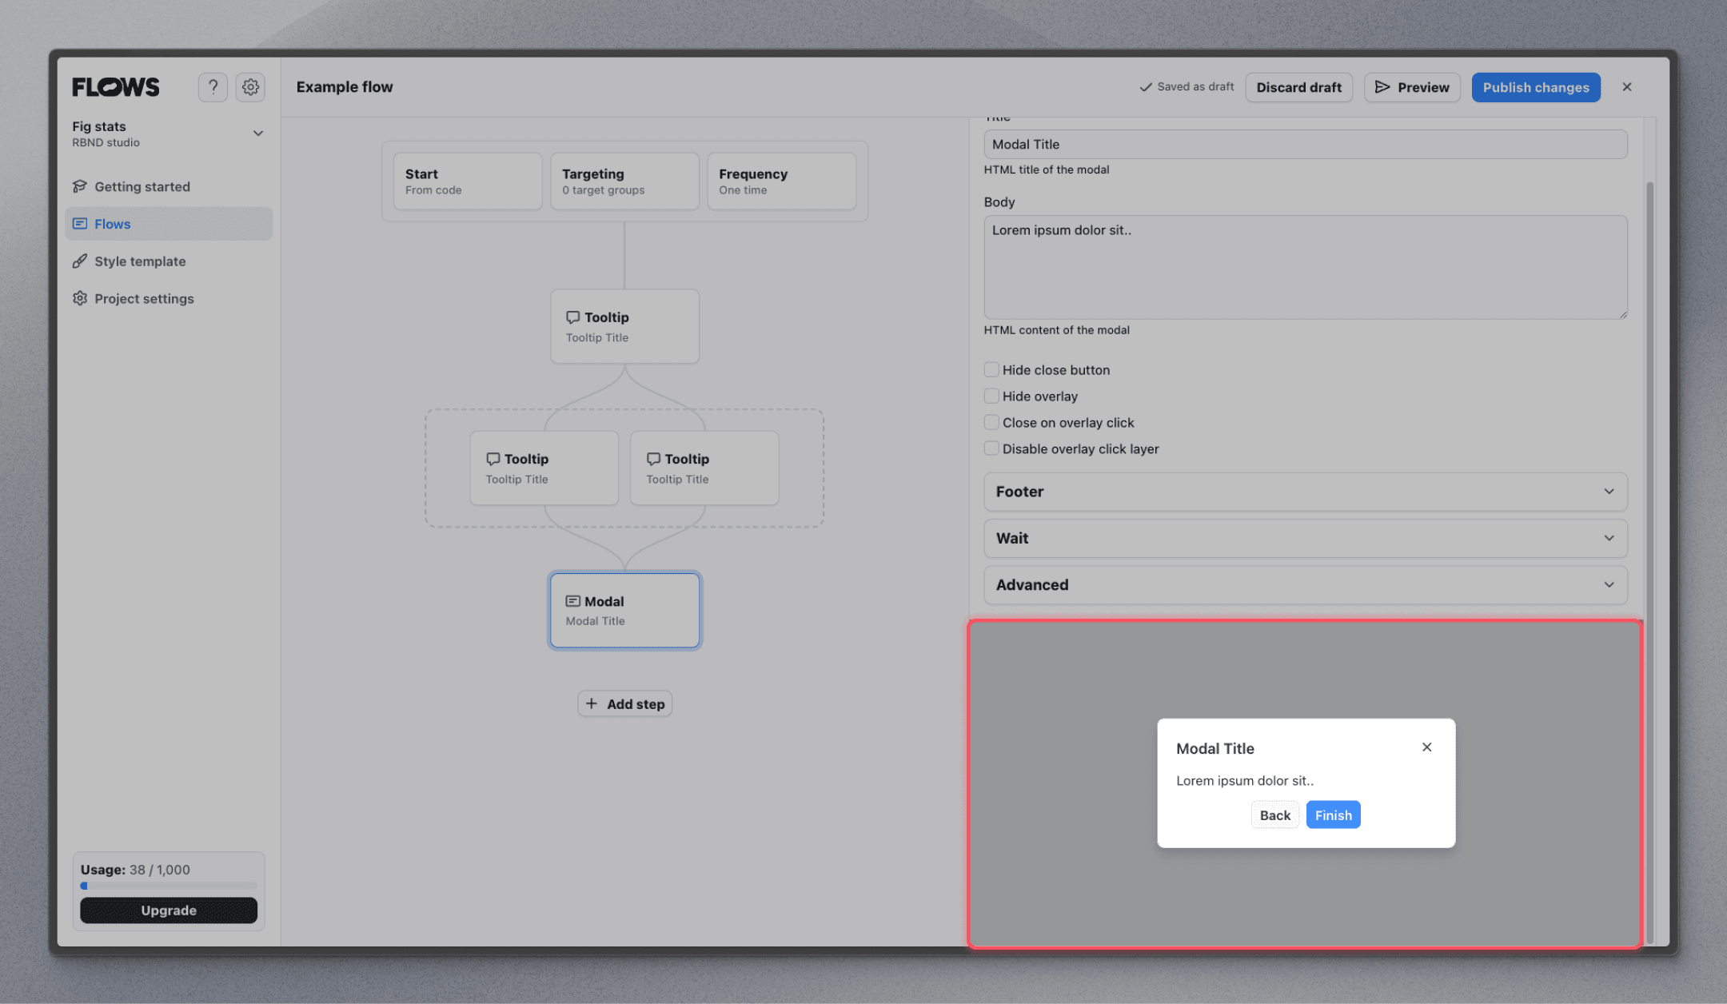The height and width of the screenshot is (1004, 1727).
Task: Click Usage: 38 / 1,000 text
Action: (135, 870)
